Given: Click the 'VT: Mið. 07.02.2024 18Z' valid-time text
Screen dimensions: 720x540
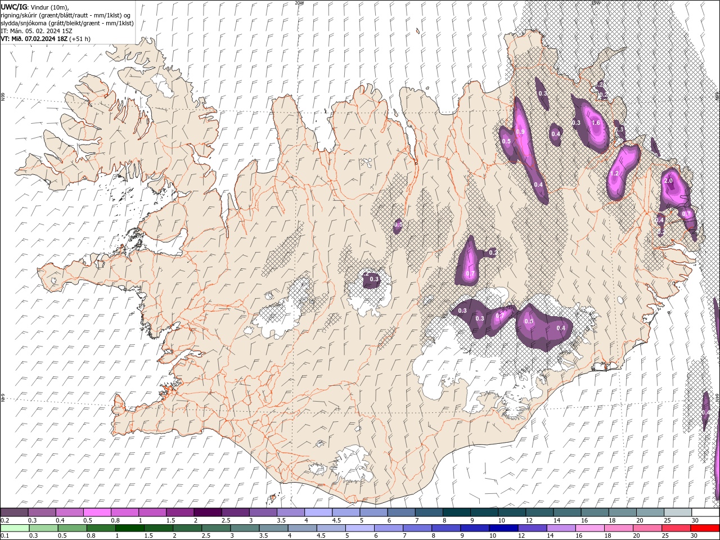Looking at the screenshot, I should click(x=34, y=39).
